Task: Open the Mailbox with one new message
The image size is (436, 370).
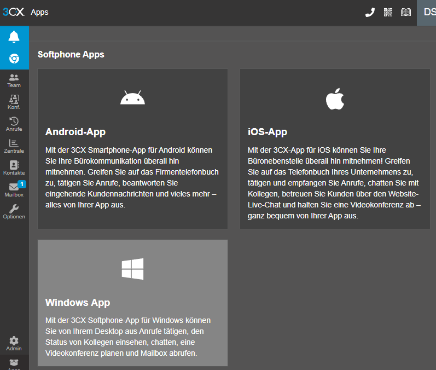Action: coord(14,189)
